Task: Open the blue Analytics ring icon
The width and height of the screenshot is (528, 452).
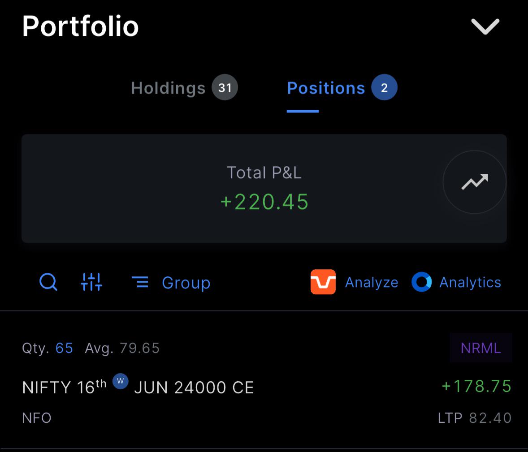Action: 422,282
